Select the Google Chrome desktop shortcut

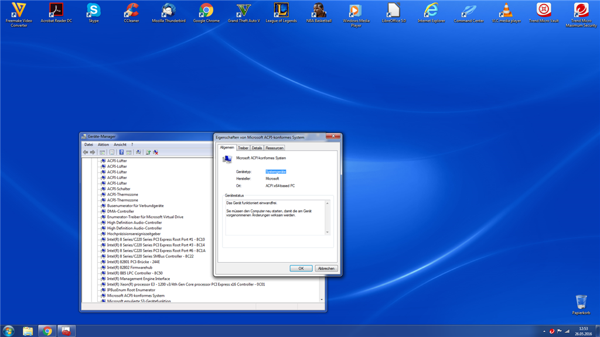pos(206,13)
